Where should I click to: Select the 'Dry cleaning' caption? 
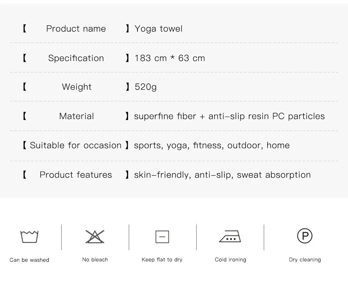(x=305, y=260)
